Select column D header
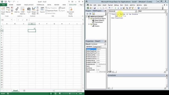 pos(32,24)
